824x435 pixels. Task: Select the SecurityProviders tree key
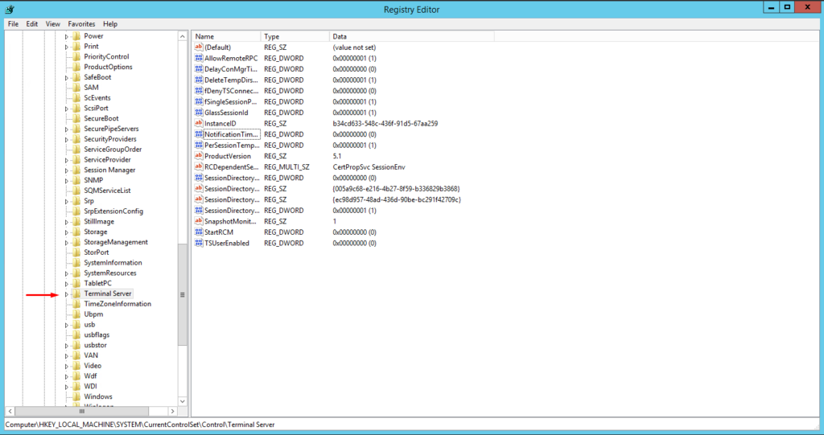point(109,139)
